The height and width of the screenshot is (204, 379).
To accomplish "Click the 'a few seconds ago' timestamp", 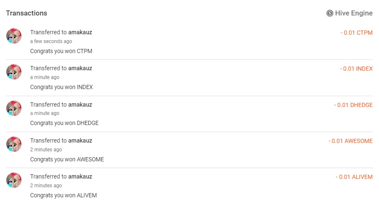I will tap(51, 41).
